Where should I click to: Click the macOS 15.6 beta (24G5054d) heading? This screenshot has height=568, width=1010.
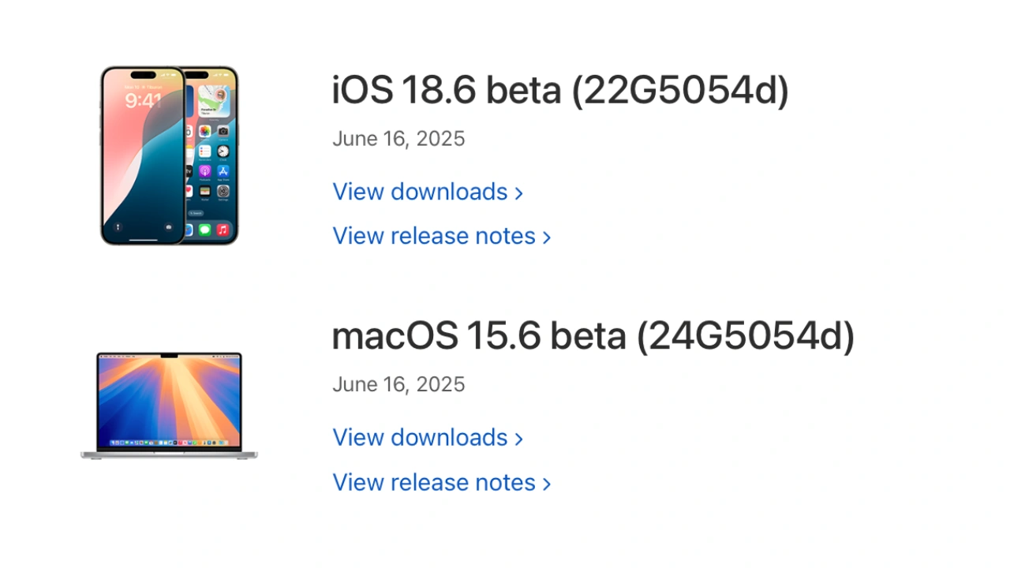593,337
